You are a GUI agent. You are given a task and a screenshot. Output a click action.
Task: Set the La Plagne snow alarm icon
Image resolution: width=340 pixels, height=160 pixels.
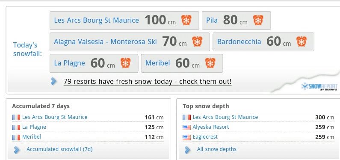coord(126,63)
